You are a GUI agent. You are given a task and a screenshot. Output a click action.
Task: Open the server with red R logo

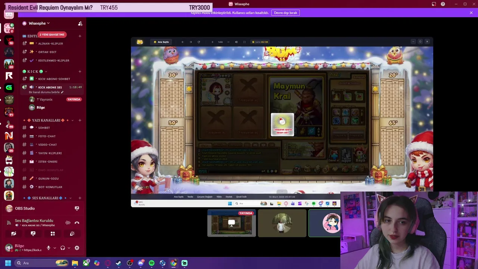coord(9,76)
